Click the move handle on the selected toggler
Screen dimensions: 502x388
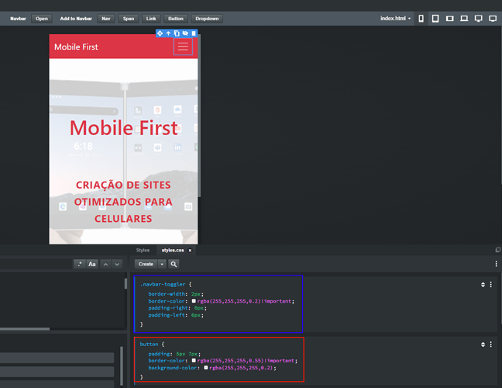click(160, 33)
